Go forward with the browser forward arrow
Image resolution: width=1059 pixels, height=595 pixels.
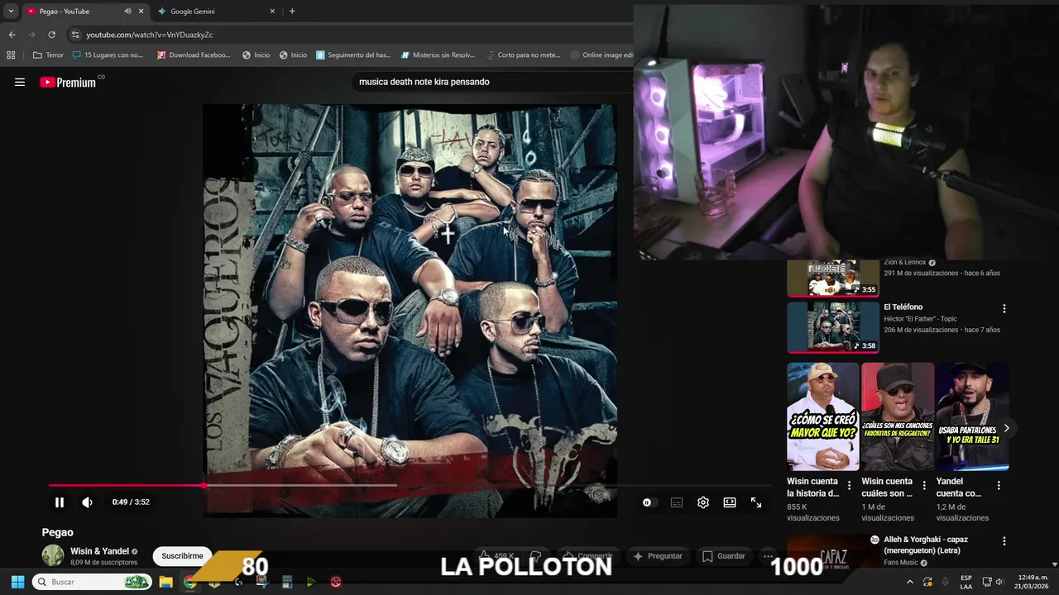[31, 35]
